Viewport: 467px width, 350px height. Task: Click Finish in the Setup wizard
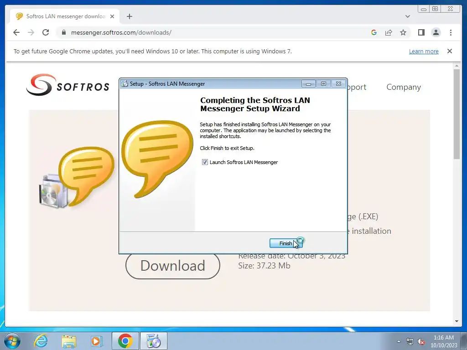pos(286,243)
